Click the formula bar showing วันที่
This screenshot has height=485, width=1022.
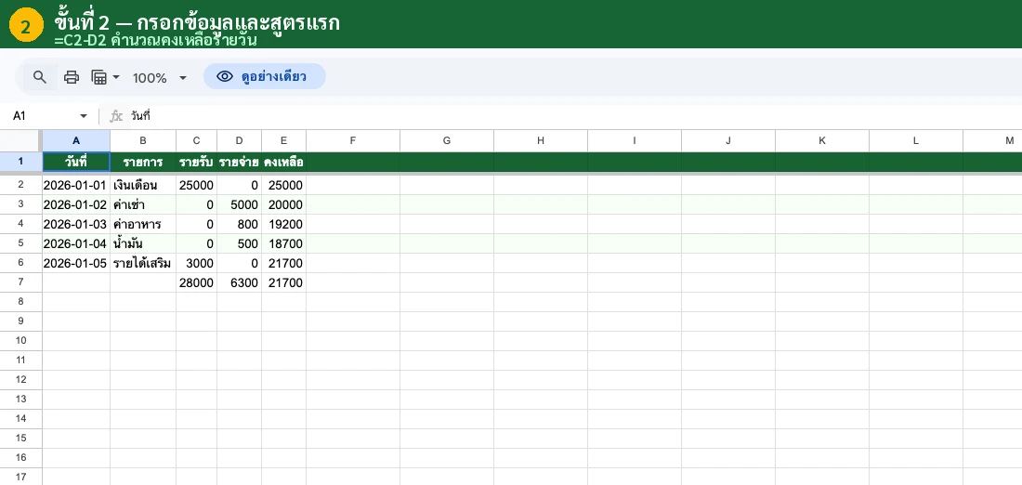pyautogui.click(x=573, y=116)
